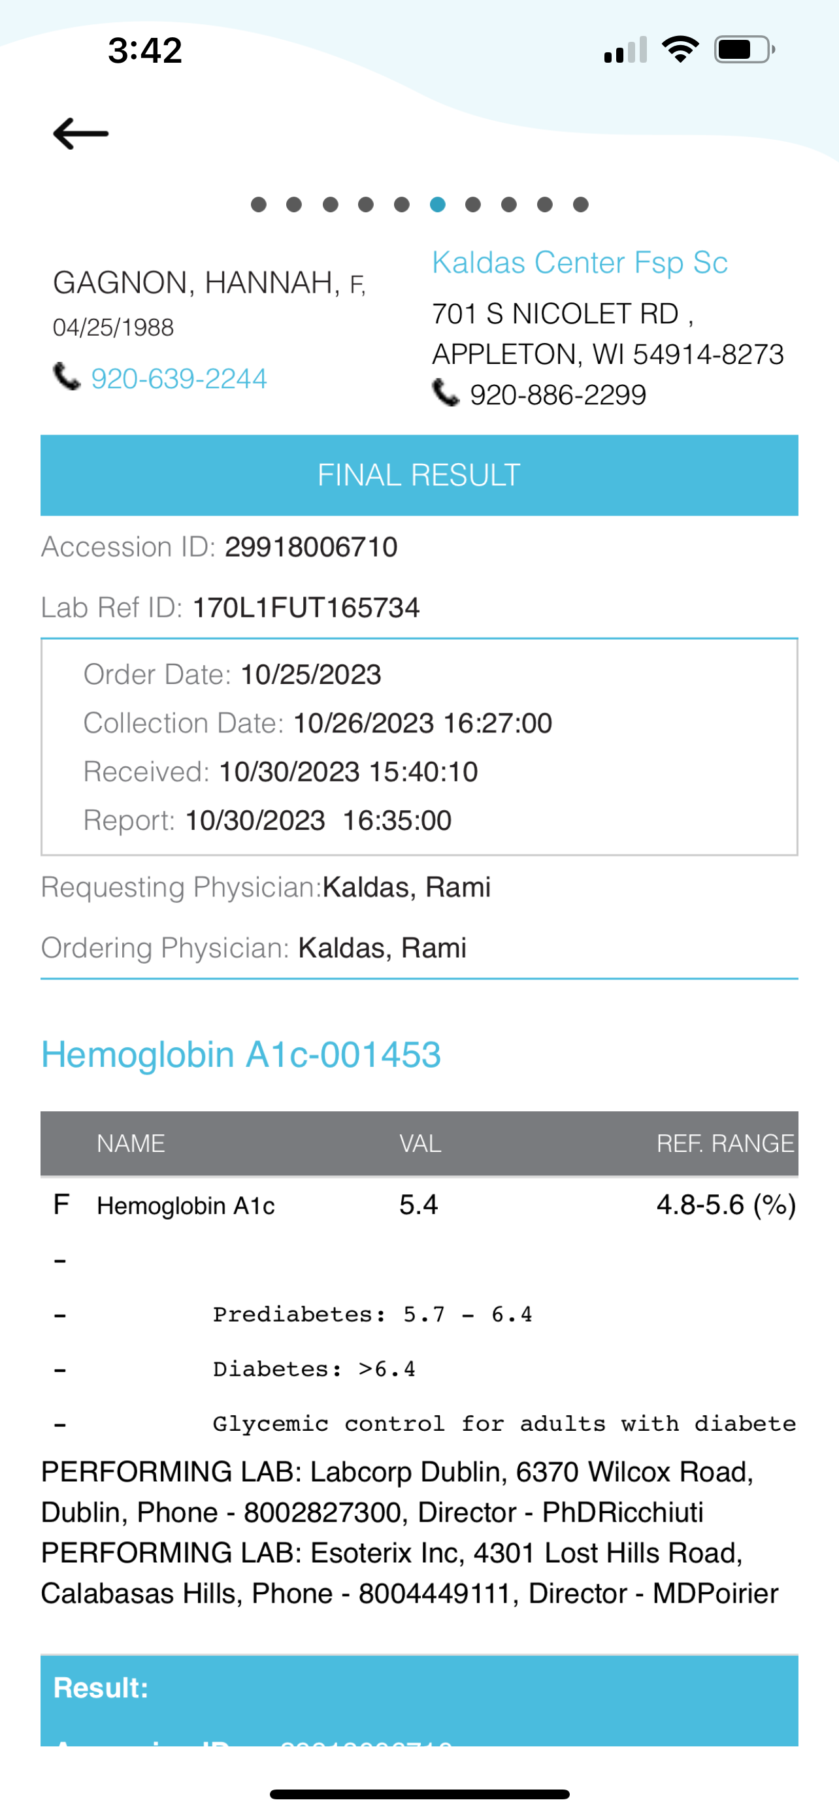Tap the Wi-Fi status icon

point(680,50)
